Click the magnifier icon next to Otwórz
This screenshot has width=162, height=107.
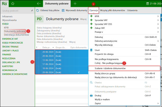[x=91, y=82]
